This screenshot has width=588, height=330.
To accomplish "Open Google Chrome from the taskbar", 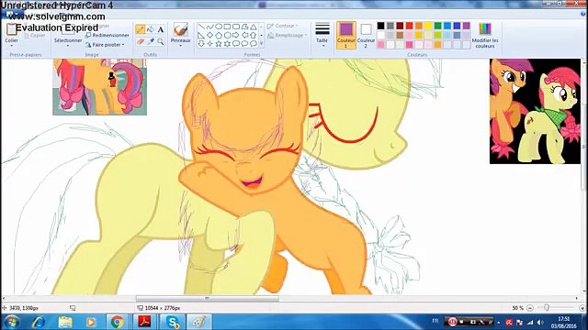I will click(x=117, y=322).
